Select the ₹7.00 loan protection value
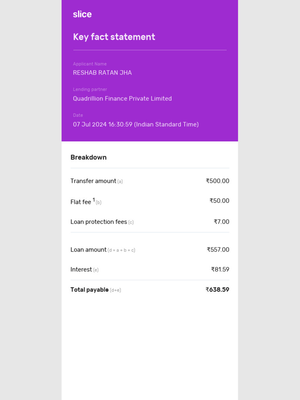300x400 pixels. 221,222
